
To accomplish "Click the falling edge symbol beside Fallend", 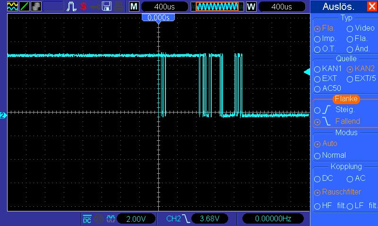I will pos(326,121).
